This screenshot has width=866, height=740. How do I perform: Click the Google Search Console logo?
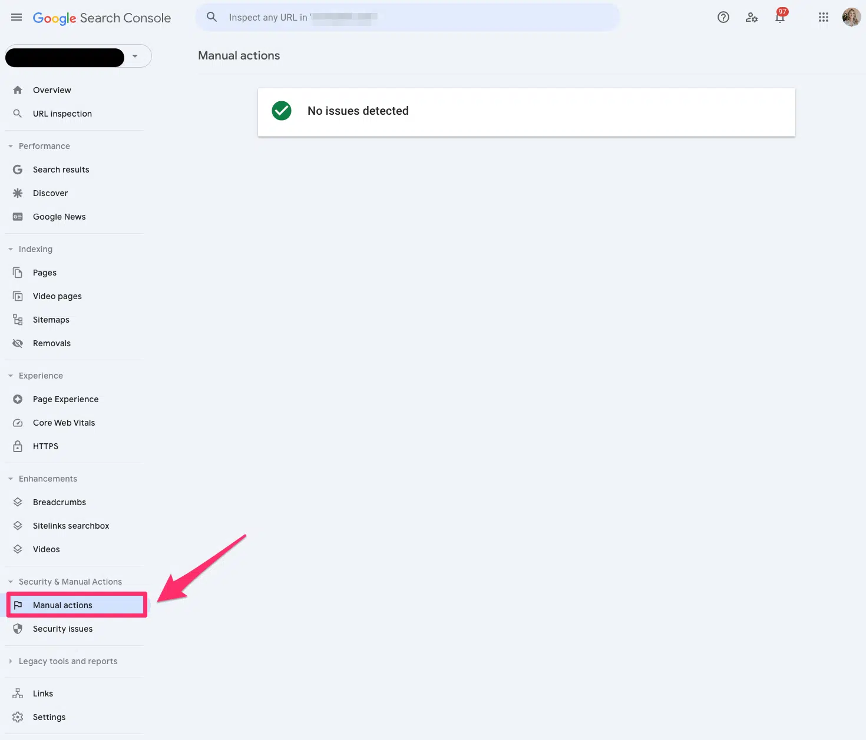102,18
